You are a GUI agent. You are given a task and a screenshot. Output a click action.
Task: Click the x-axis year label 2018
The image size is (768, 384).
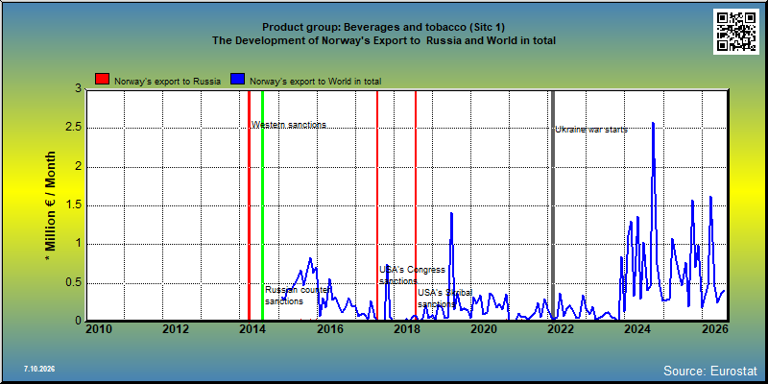point(406,328)
